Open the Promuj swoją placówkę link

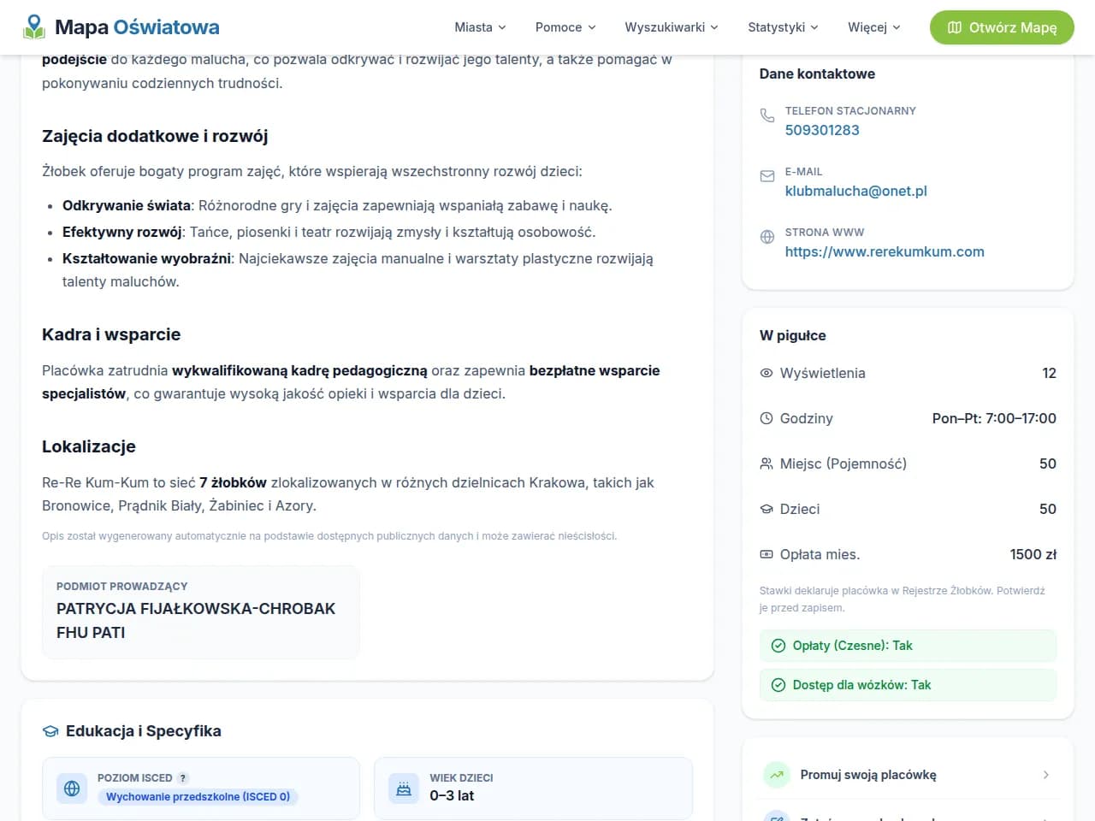tap(908, 775)
